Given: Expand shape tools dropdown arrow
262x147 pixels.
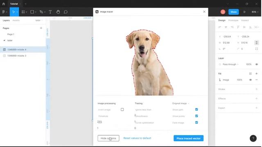Looking at the screenshot, I should [36, 12].
